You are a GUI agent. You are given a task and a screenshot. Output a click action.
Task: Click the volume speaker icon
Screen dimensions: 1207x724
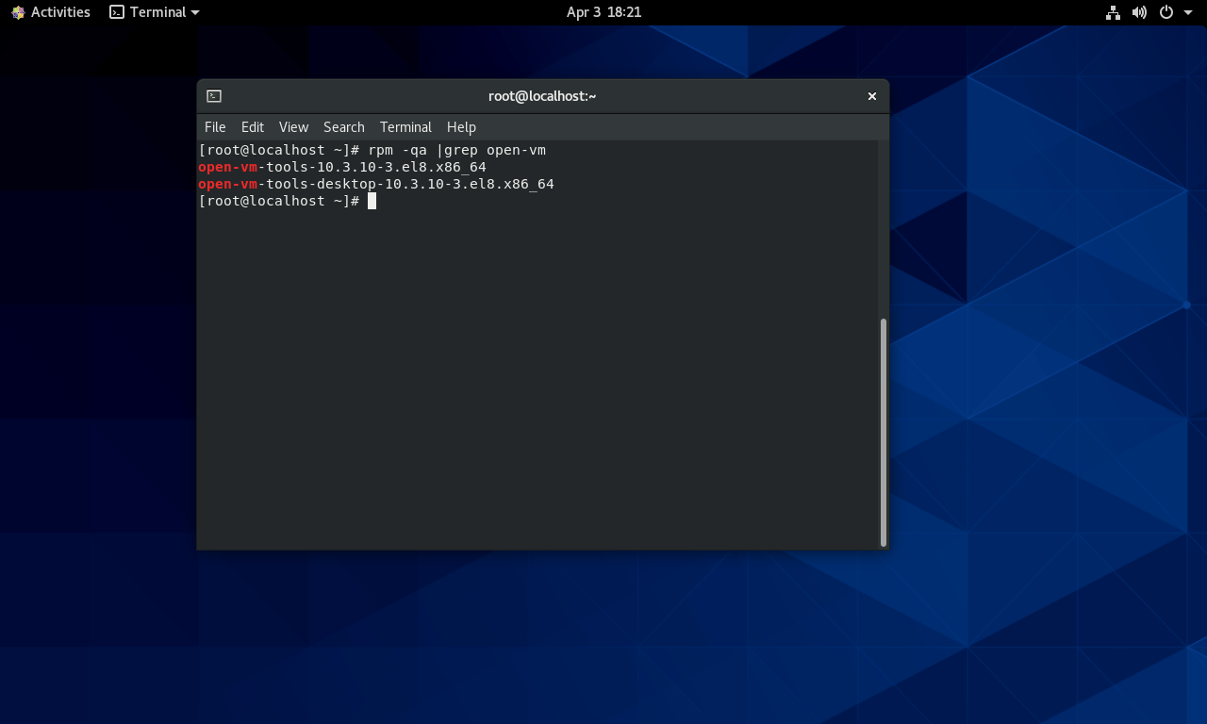[x=1139, y=12]
